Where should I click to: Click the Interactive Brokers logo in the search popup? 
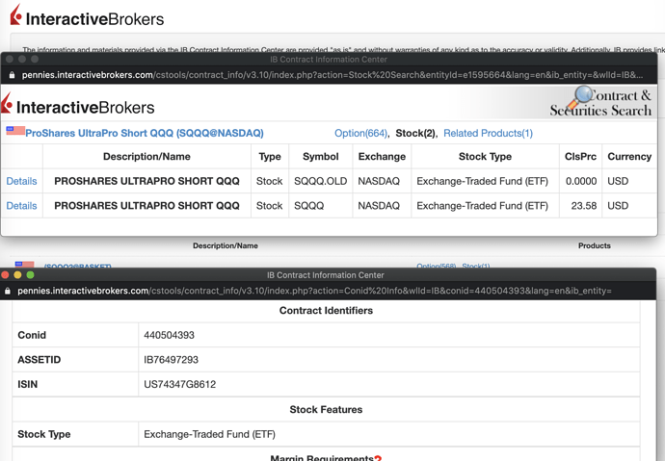click(78, 105)
